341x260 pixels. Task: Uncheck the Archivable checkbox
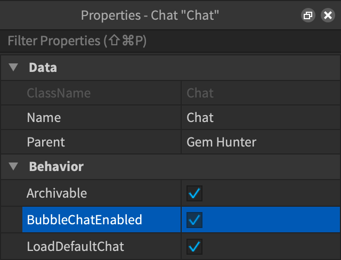[x=194, y=193]
